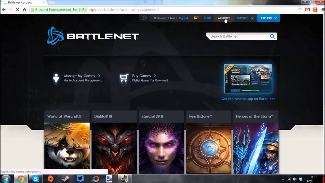Open the Gmail extension icon

pos(307,10)
